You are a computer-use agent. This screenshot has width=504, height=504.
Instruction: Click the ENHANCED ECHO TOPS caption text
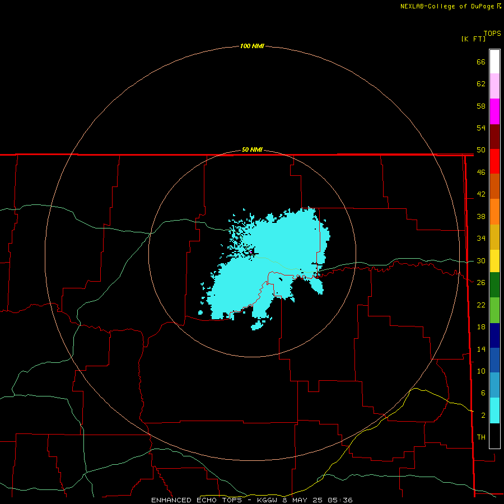pyautogui.click(x=196, y=500)
